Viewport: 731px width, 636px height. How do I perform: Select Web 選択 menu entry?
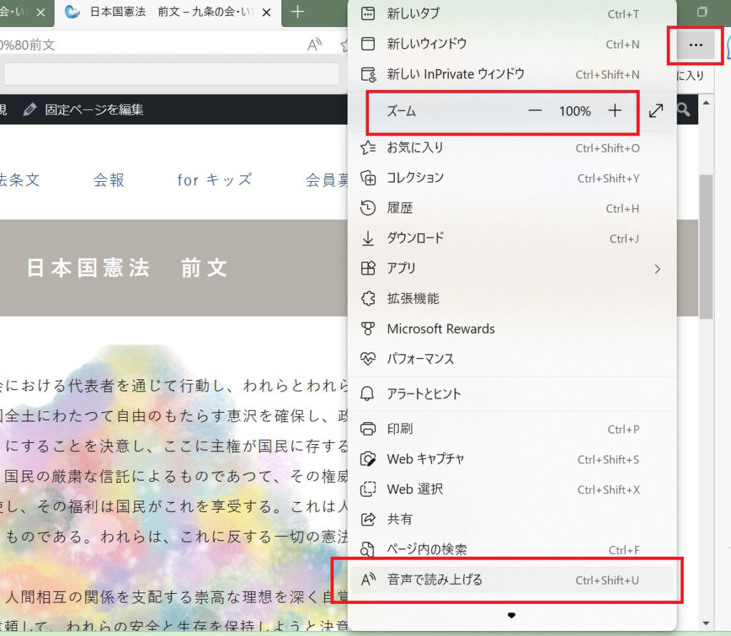point(511,489)
